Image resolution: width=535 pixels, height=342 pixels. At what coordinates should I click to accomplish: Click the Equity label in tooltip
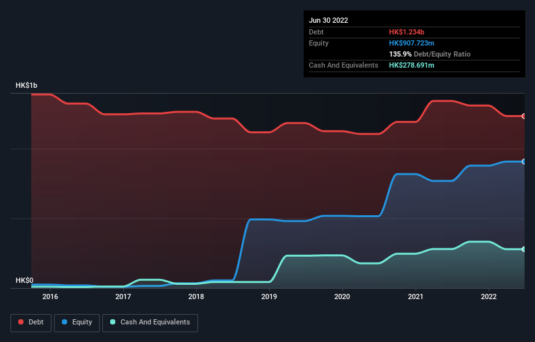click(319, 43)
